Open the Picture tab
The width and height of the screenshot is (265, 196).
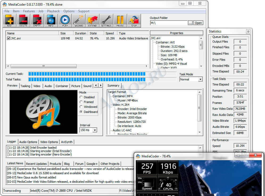(76, 86)
